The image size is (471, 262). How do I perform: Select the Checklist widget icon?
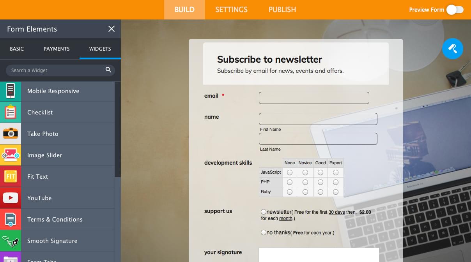[11, 113]
